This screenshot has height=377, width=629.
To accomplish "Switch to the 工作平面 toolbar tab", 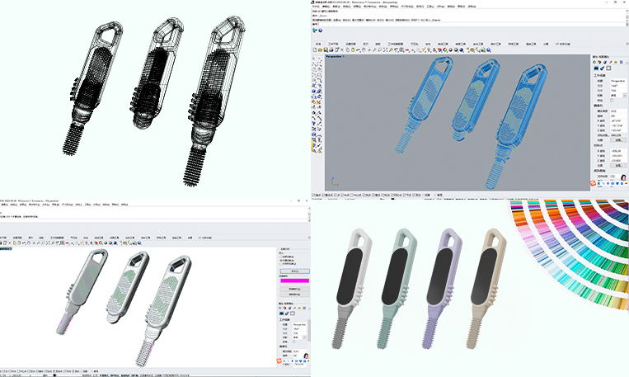I will (x=333, y=44).
